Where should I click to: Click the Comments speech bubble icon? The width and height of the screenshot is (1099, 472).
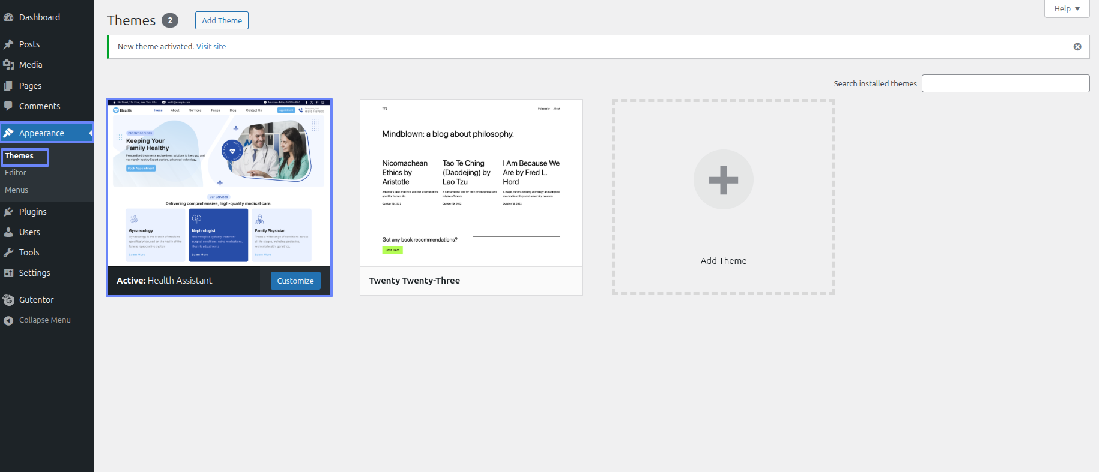click(x=8, y=106)
